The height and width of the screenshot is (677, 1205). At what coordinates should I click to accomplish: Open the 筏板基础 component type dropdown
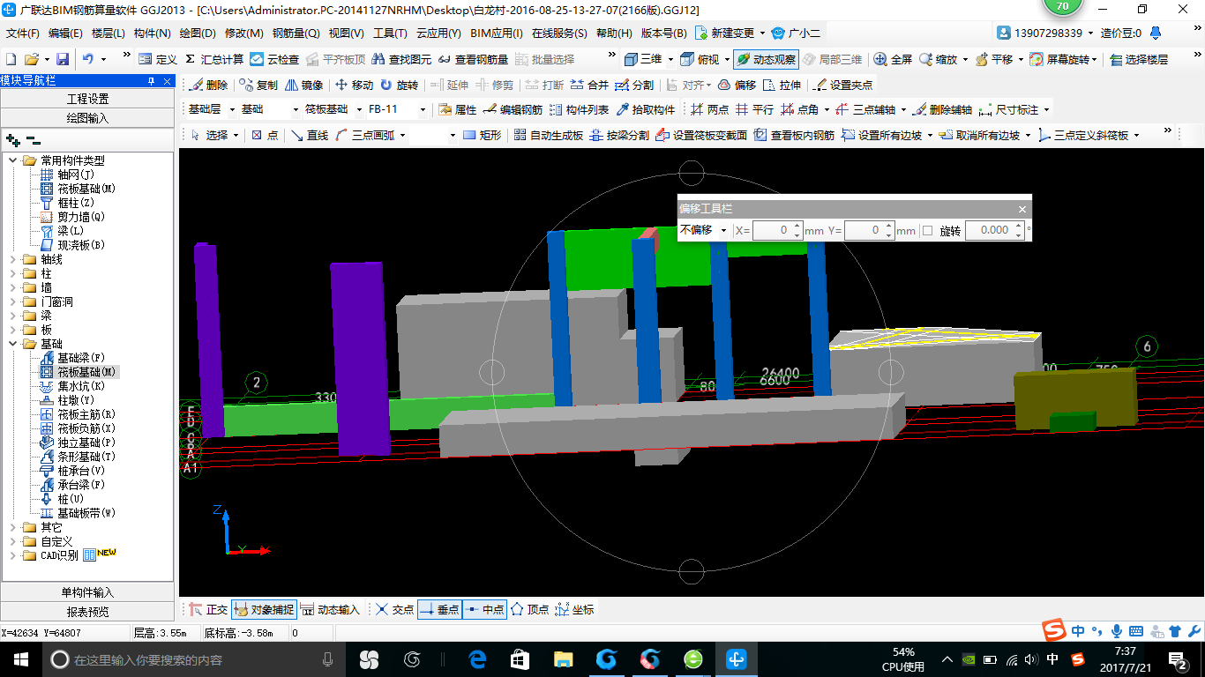tap(358, 109)
